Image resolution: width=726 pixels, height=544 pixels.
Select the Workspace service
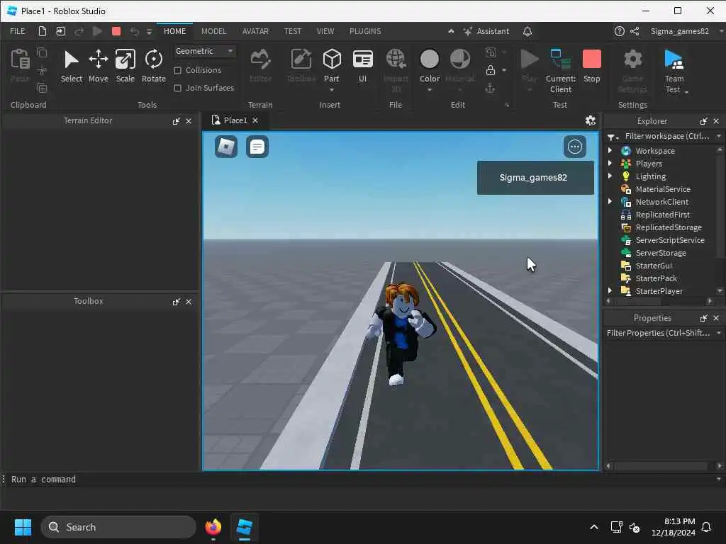[x=654, y=151]
